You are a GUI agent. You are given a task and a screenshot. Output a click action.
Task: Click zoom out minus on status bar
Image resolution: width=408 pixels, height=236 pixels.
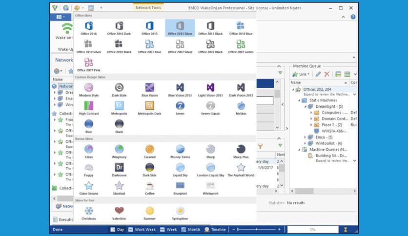(234, 230)
